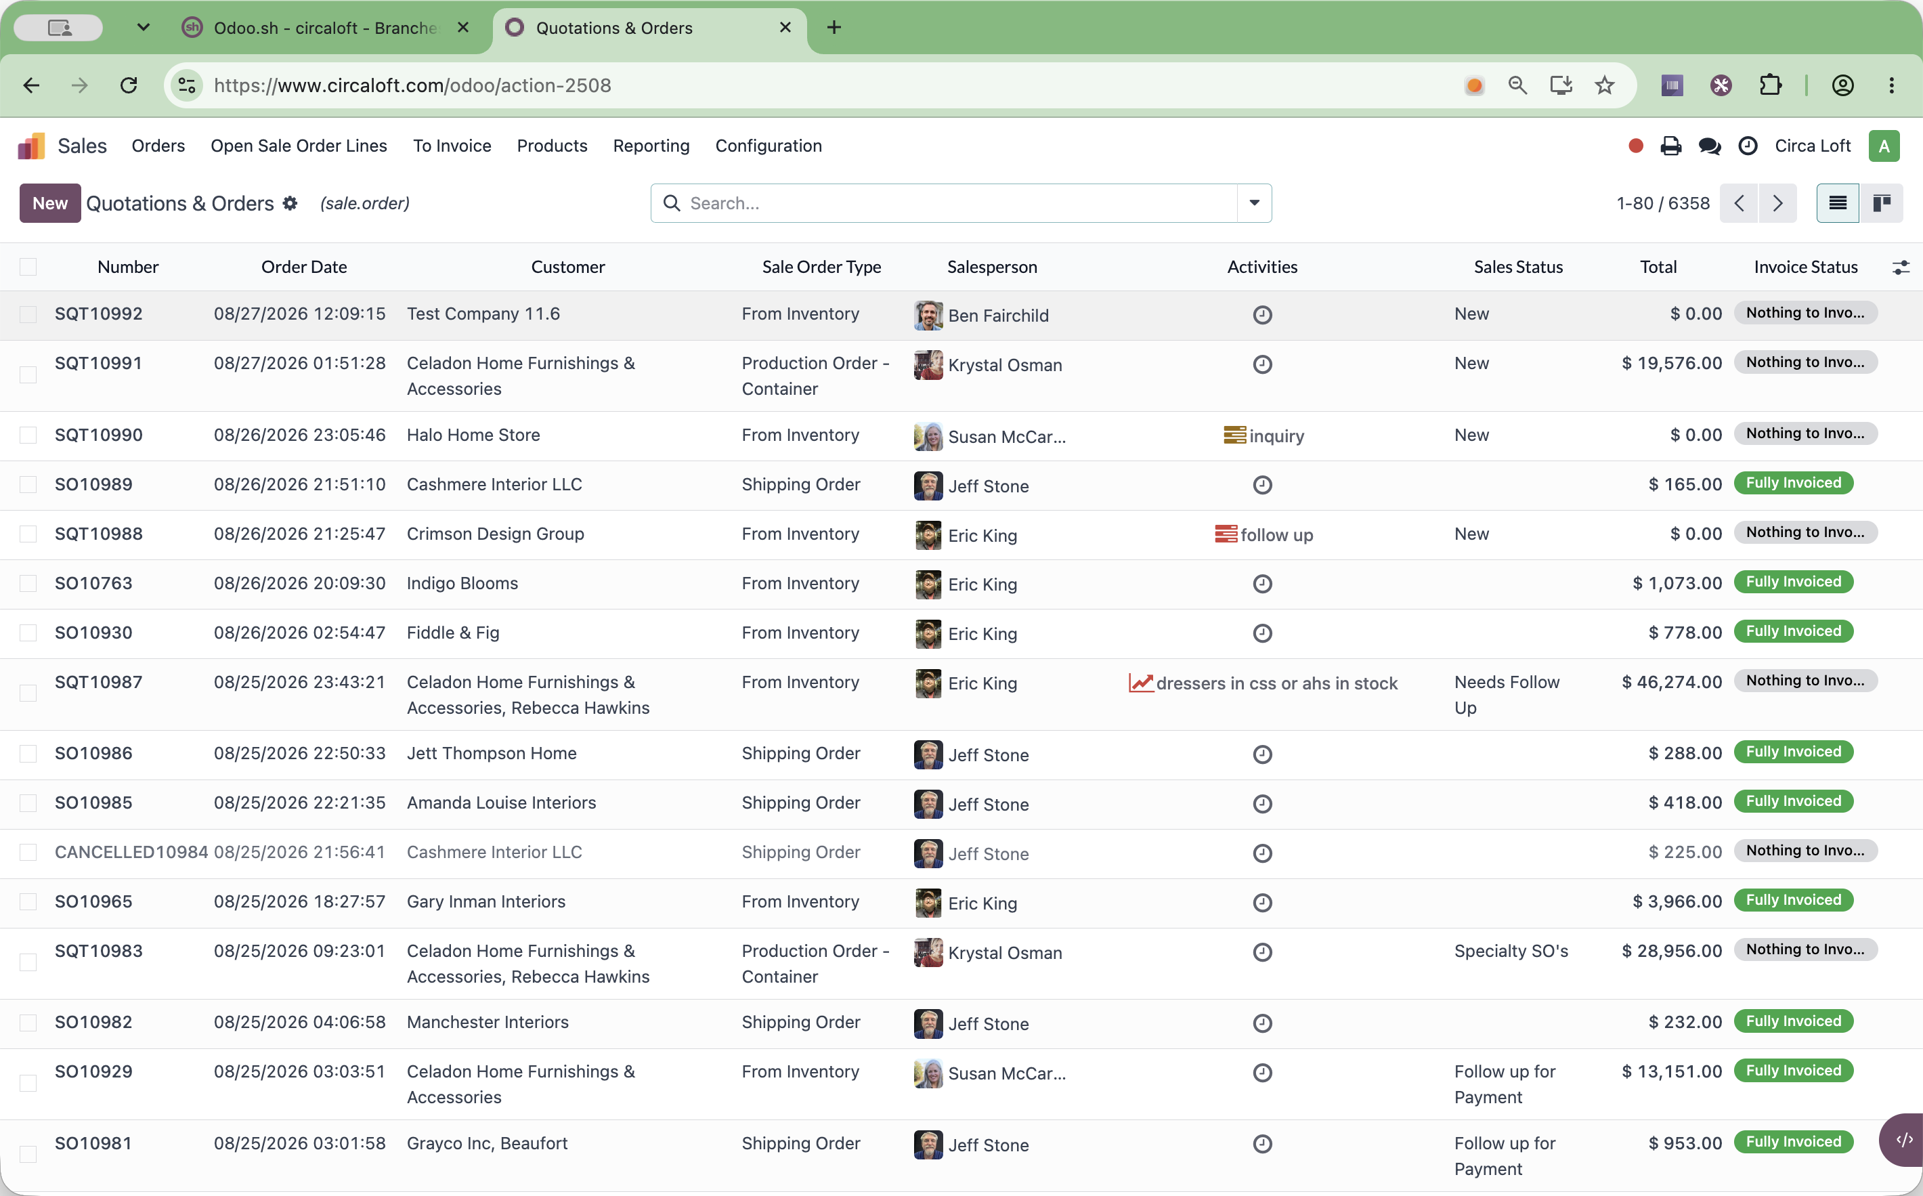Viewport: 1923px width, 1196px height.
Task: Focus the Search input field
Action: point(961,203)
